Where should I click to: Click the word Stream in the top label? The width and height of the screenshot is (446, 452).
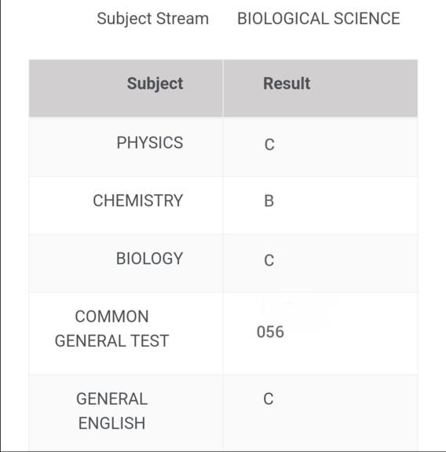(x=182, y=18)
